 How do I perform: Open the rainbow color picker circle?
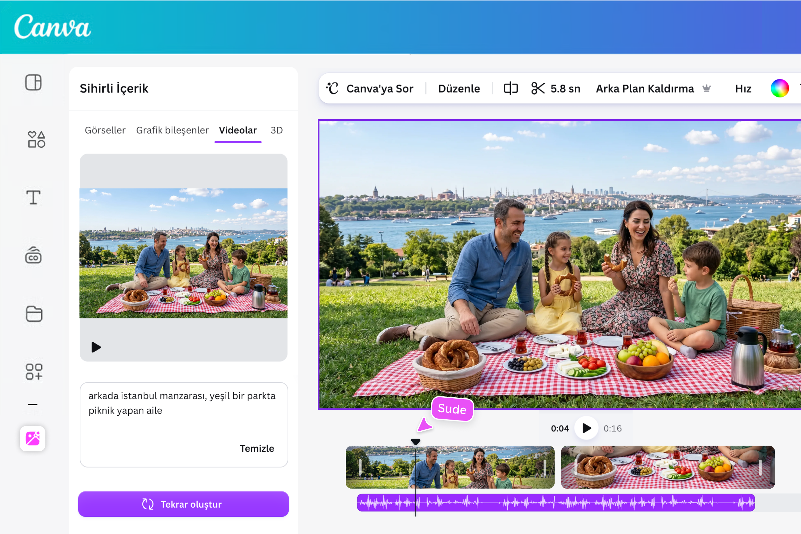point(779,89)
